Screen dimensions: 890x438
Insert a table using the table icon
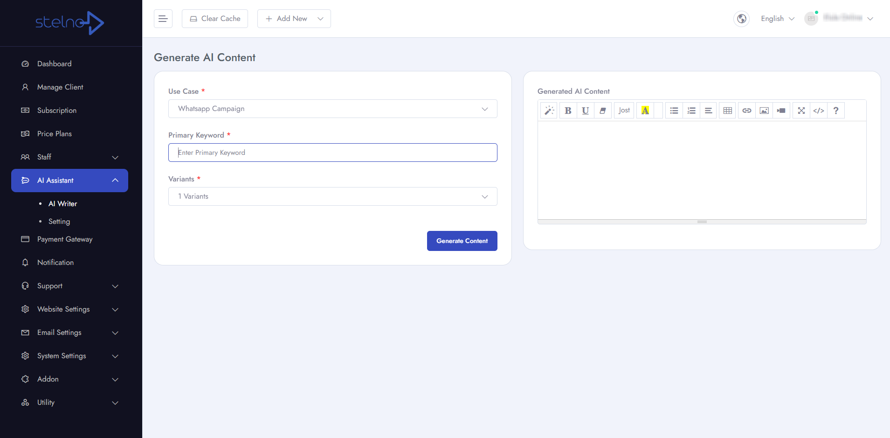[727, 111]
